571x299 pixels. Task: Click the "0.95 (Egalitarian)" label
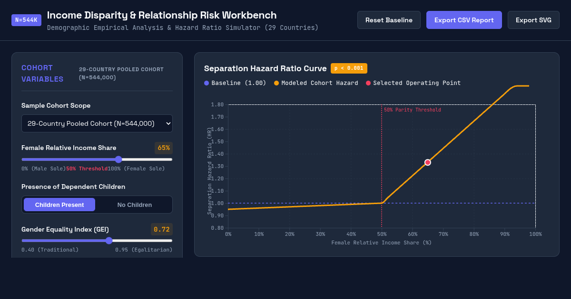144,250
